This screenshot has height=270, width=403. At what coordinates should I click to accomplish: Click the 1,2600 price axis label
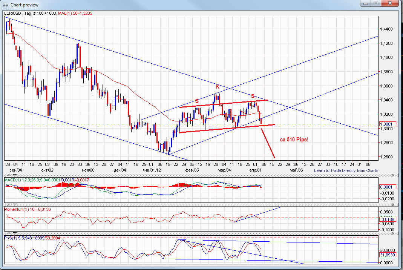click(386, 157)
